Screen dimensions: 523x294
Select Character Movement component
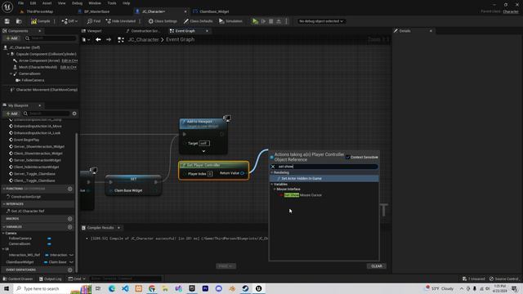pos(47,90)
